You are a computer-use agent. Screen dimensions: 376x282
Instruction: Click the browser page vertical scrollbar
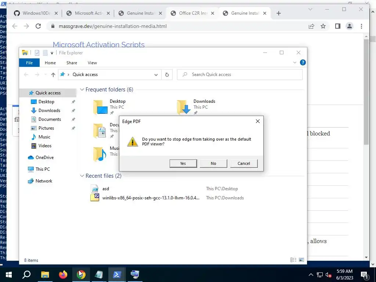coord(366,91)
